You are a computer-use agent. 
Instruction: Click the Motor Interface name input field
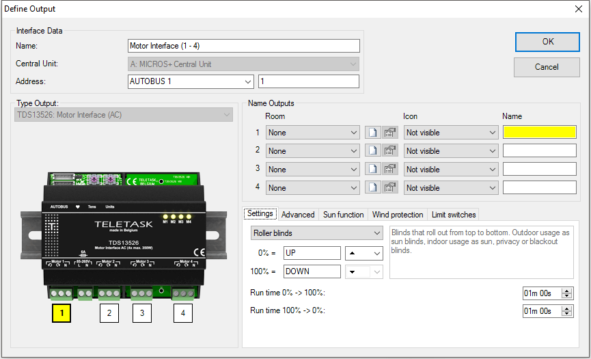[243, 46]
